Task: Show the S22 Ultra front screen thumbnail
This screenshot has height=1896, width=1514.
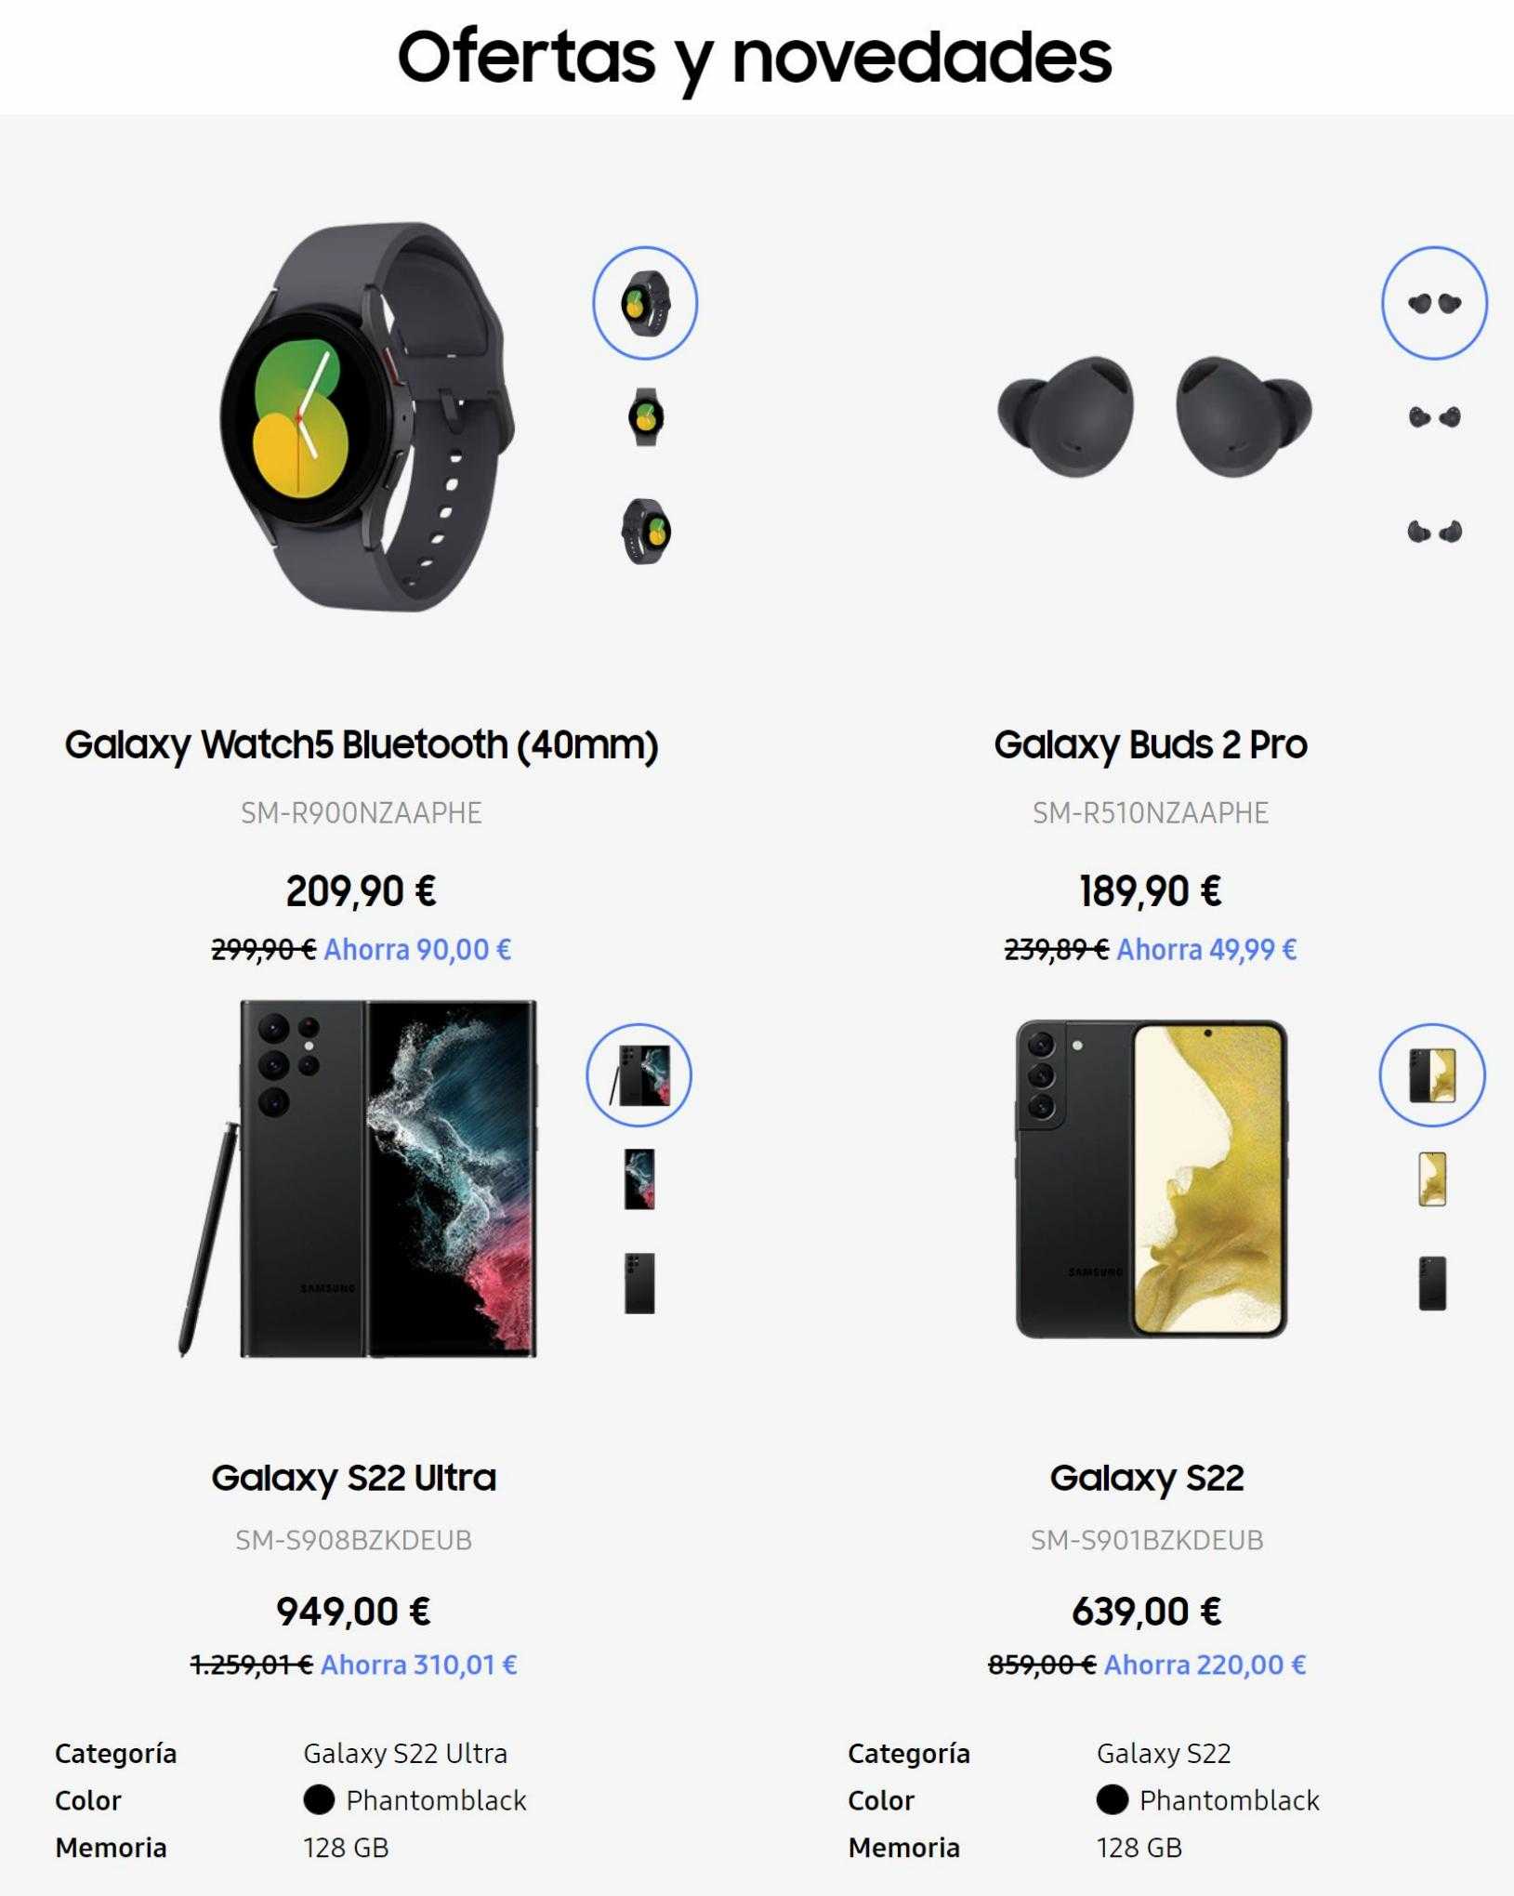Action: pos(639,1179)
